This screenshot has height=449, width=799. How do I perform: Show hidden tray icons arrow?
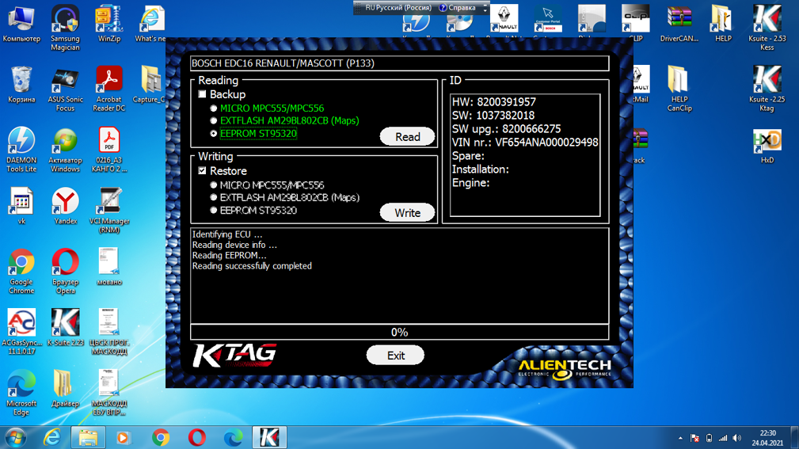click(x=680, y=438)
